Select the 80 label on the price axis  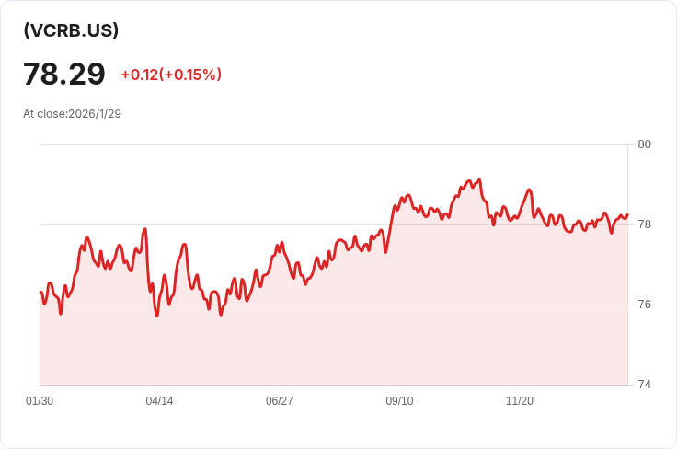644,144
